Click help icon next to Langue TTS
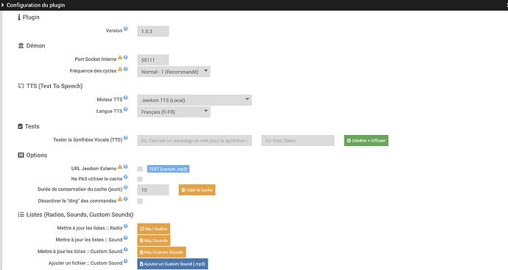This screenshot has height=270, width=508. tap(126, 109)
